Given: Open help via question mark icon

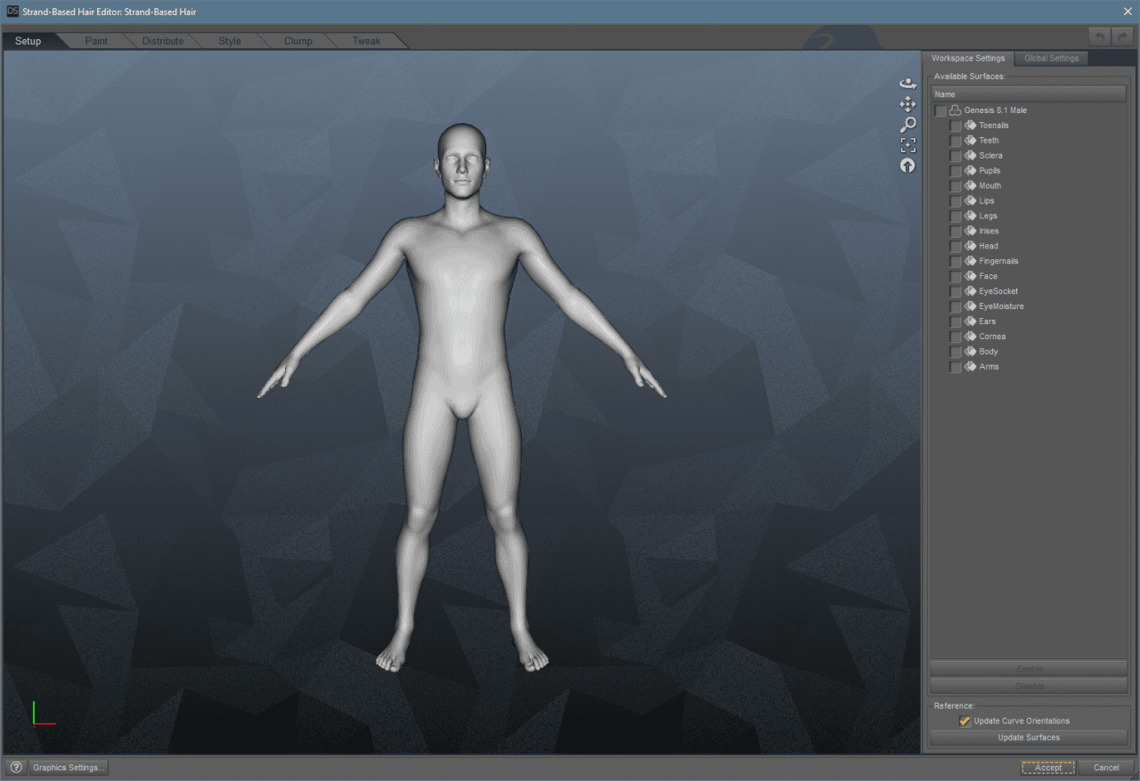Looking at the screenshot, I should [15, 767].
